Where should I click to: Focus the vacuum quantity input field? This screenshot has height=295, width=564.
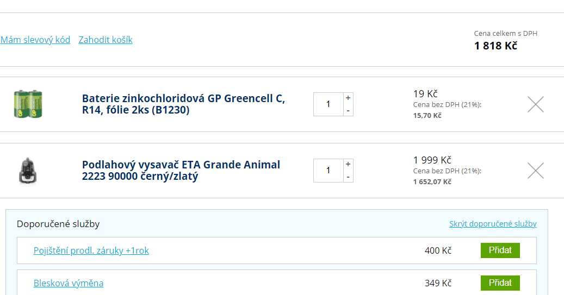tap(328, 170)
